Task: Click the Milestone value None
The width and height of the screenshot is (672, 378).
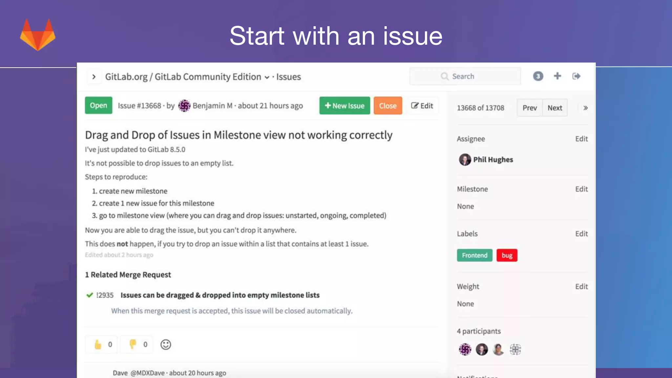Action: [465, 206]
